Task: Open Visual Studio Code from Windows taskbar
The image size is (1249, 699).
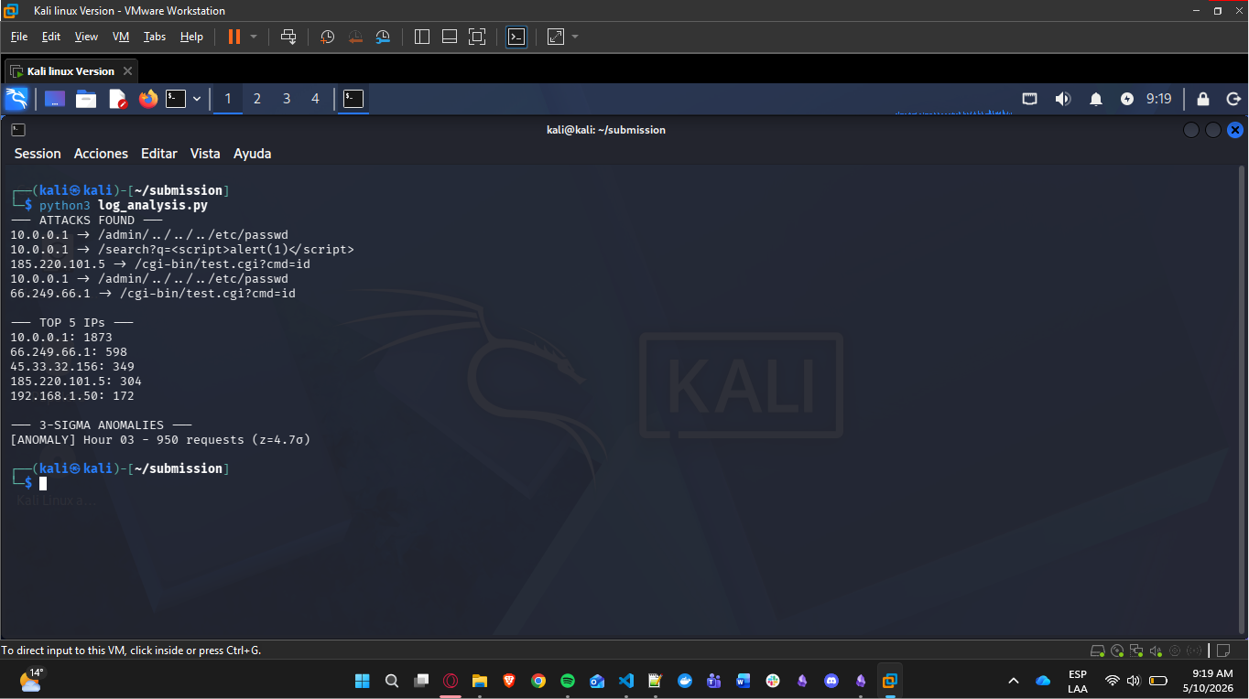Action: pos(626,681)
